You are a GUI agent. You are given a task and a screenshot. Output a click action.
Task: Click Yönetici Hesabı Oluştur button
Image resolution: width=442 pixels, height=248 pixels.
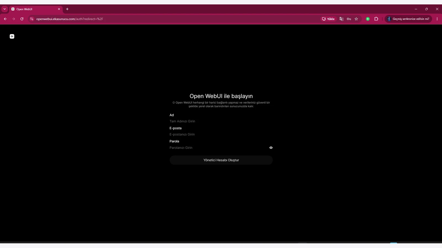pyautogui.click(x=221, y=160)
